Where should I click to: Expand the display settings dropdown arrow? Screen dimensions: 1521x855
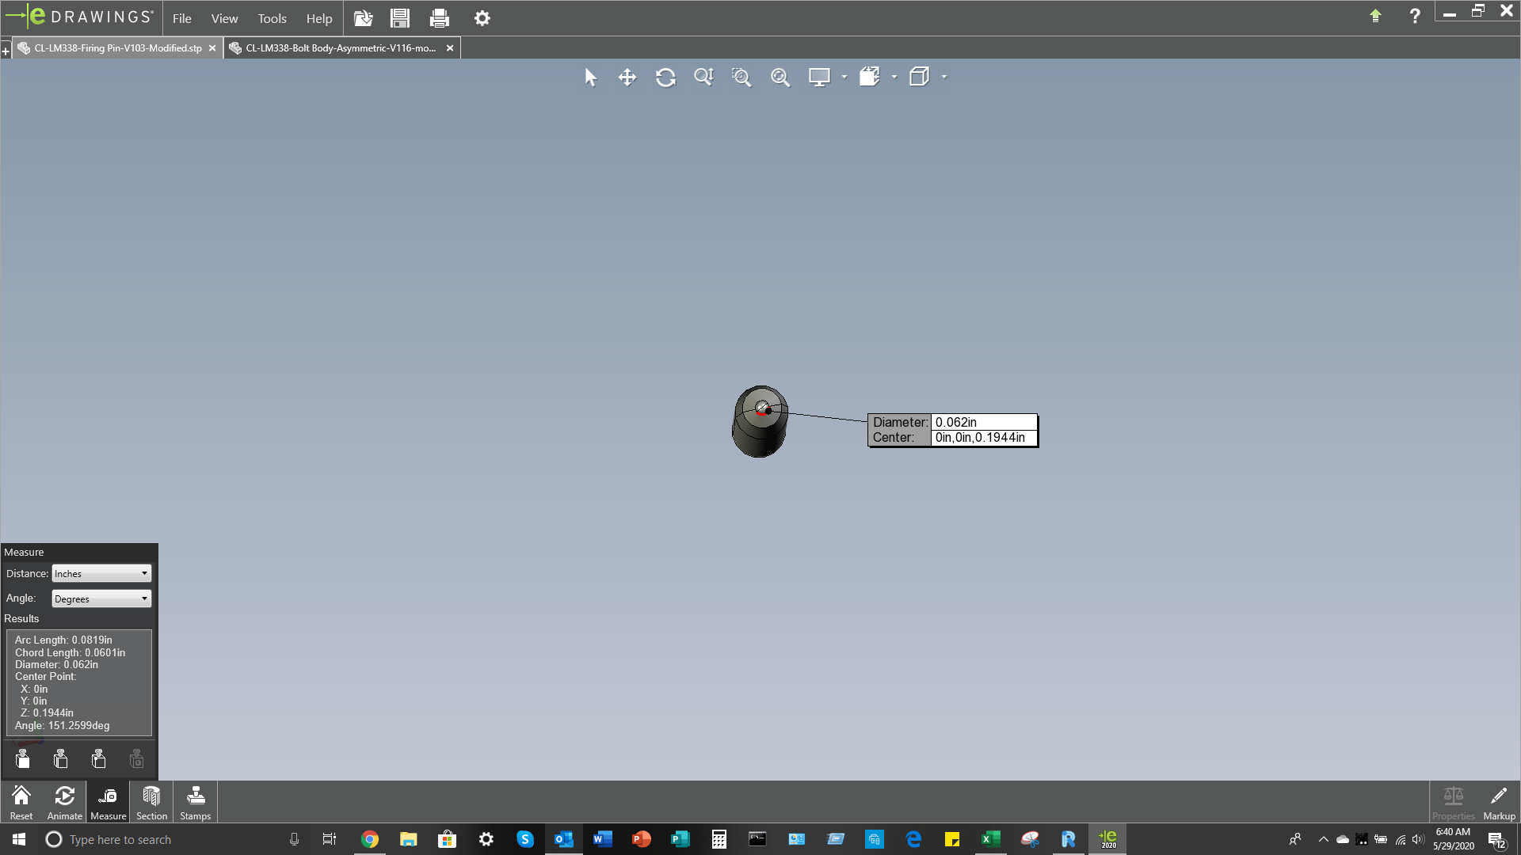coord(844,77)
